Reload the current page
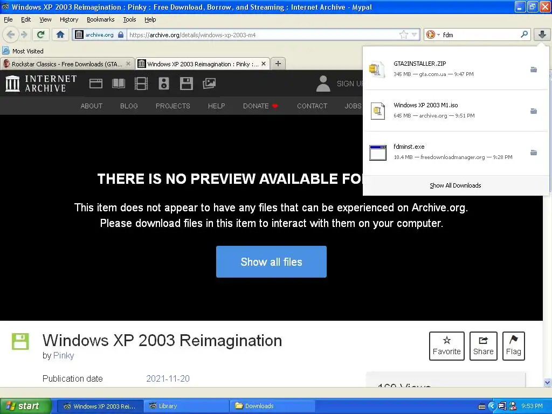Screen dimensions: 552x414 [x=40, y=34]
